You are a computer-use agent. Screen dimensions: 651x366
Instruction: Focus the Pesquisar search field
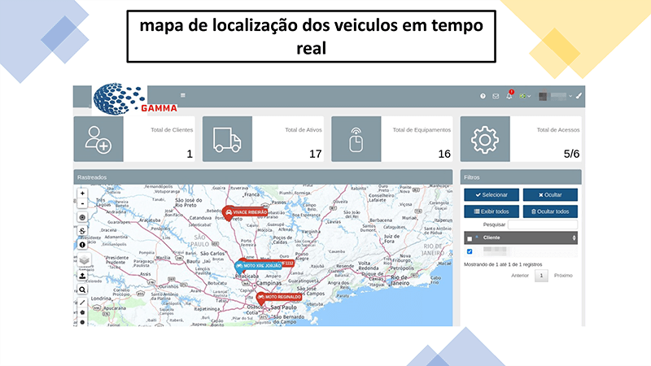coord(543,224)
